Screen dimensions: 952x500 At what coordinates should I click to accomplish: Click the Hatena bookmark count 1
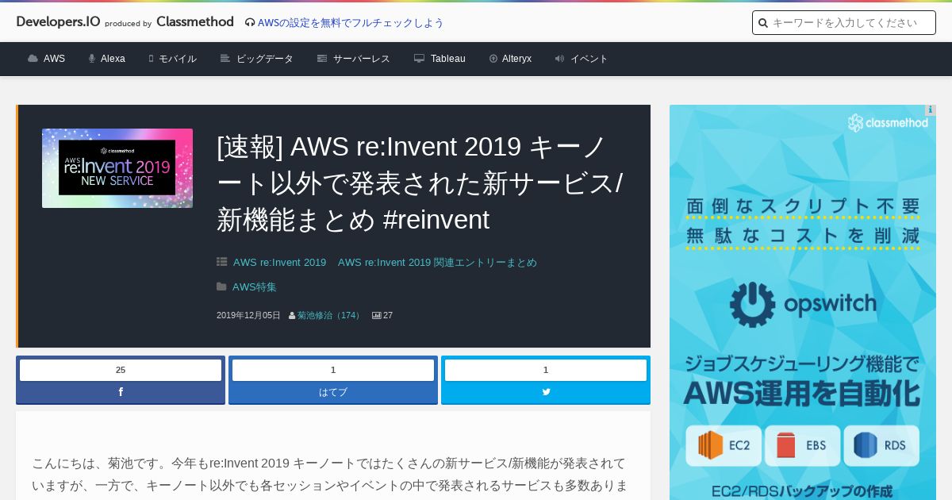[x=333, y=370]
